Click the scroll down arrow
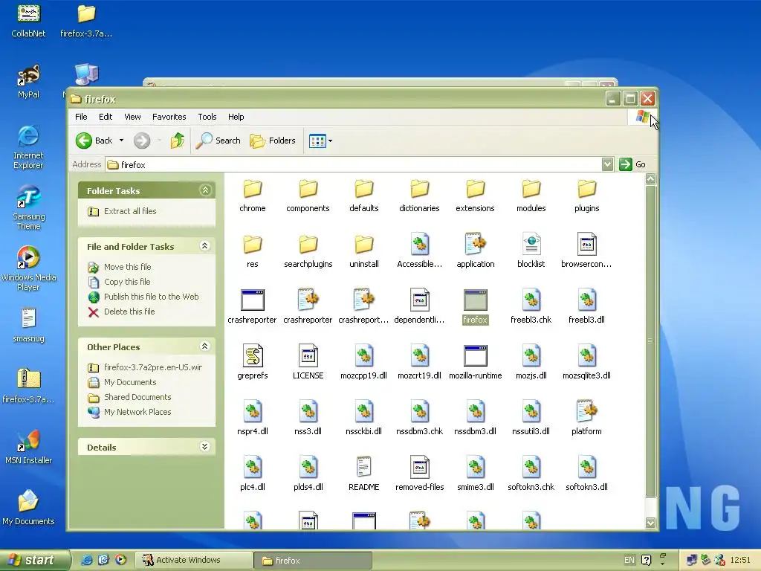This screenshot has width=761, height=571. (651, 523)
